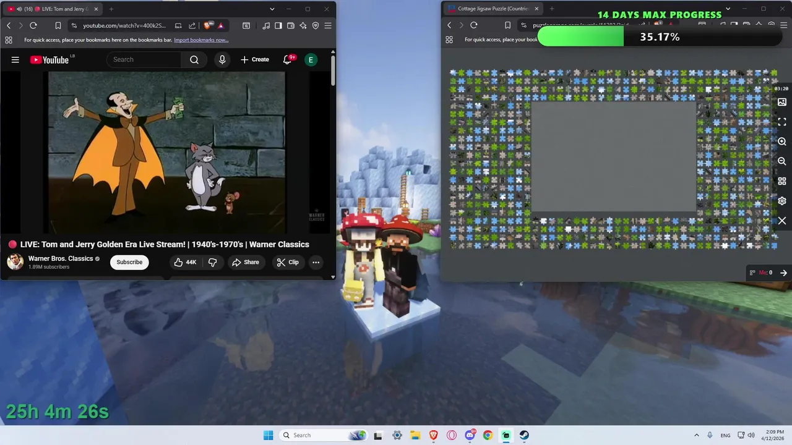This screenshot has height=445, width=792.
Task: Go back in the YouTube browser window
Action: click(9, 25)
